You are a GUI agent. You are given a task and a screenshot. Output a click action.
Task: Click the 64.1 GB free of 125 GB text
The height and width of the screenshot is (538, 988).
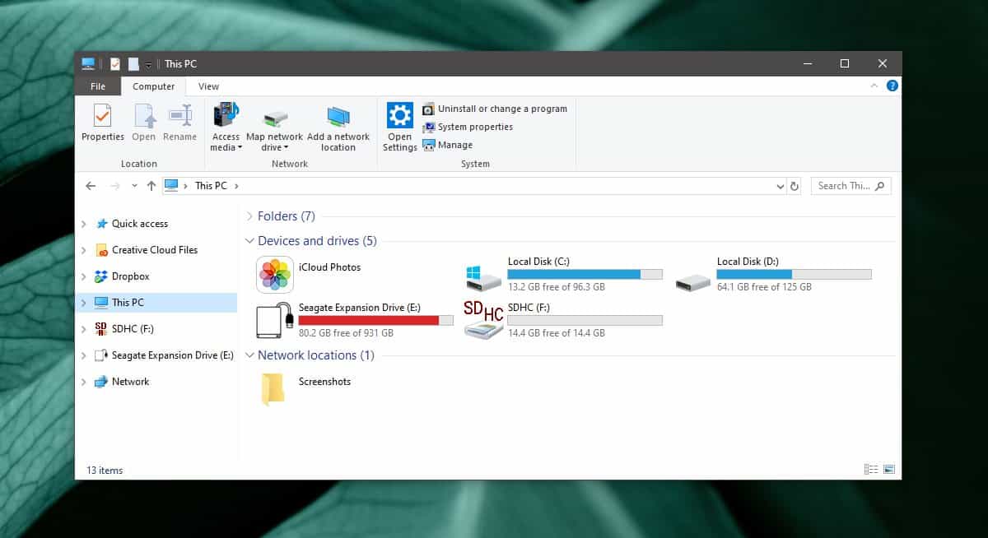[764, 287]
